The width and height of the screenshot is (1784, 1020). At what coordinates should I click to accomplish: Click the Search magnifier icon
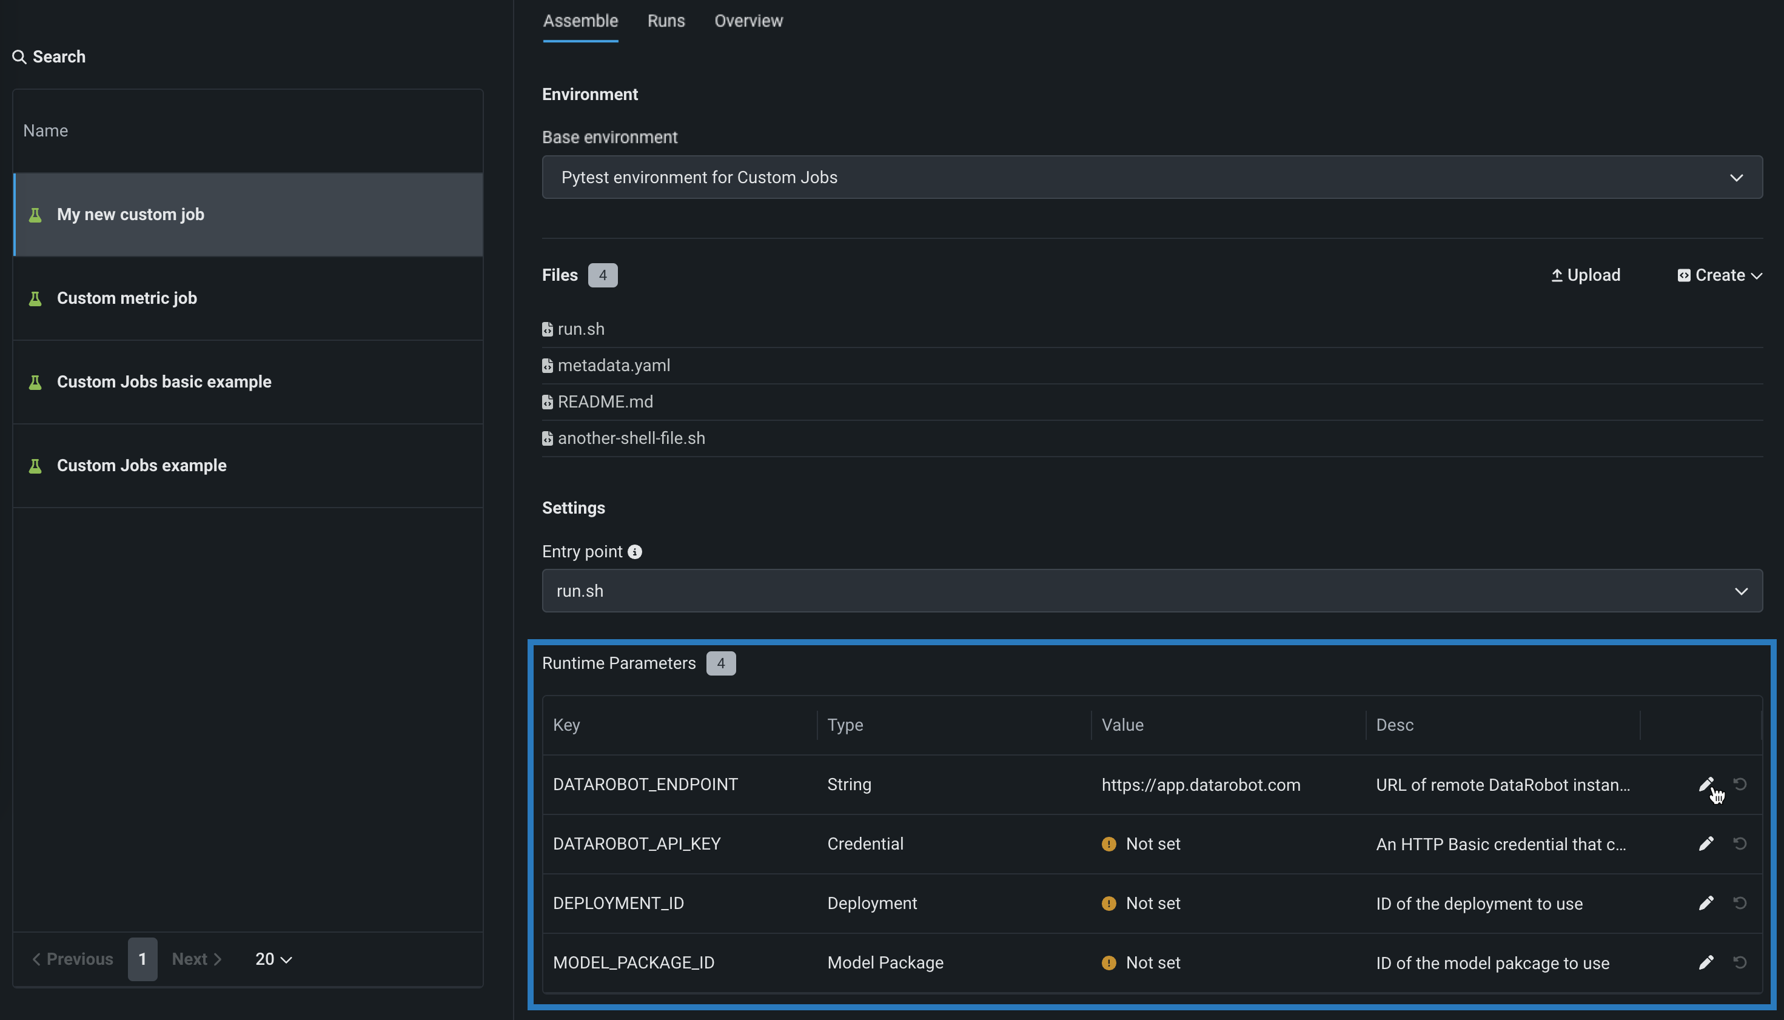(19, 57)
